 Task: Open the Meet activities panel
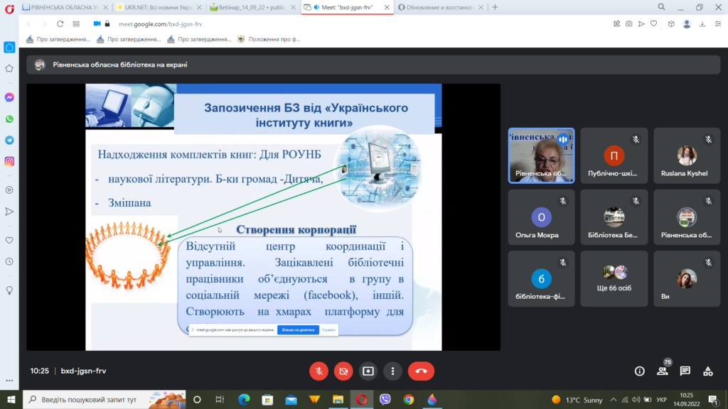(x=708, y=371)
